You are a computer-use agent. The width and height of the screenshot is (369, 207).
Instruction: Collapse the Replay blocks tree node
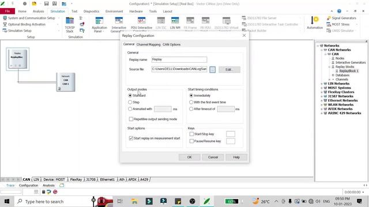(329, 67)
